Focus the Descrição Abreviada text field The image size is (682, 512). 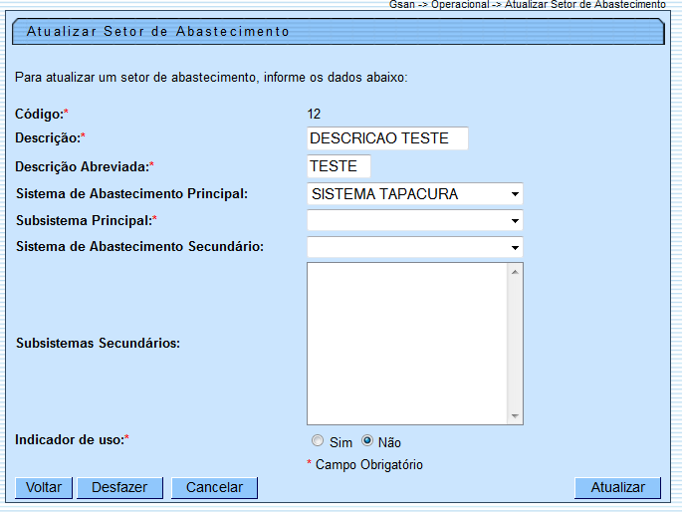(339, 166)
